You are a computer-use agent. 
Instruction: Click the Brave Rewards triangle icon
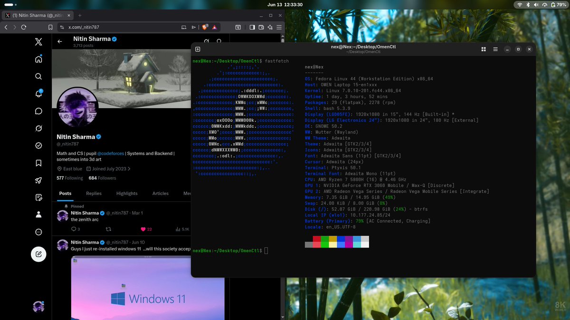coord(215,27)
